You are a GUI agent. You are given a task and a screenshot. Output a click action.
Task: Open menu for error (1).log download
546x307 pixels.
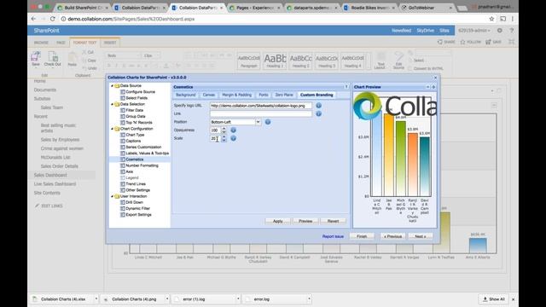[238, 299]
